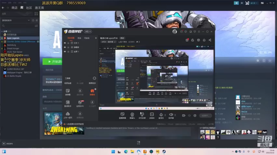277x155 pixels.
Task: Go back with Steam's left arrow
Action: [3, 8]
